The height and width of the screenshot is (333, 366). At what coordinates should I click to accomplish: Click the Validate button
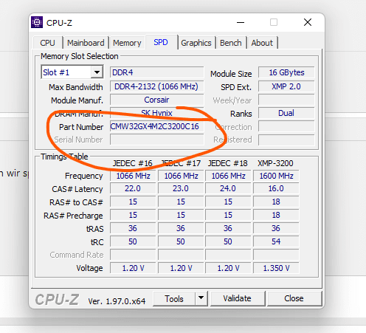(x=238, y=298)
